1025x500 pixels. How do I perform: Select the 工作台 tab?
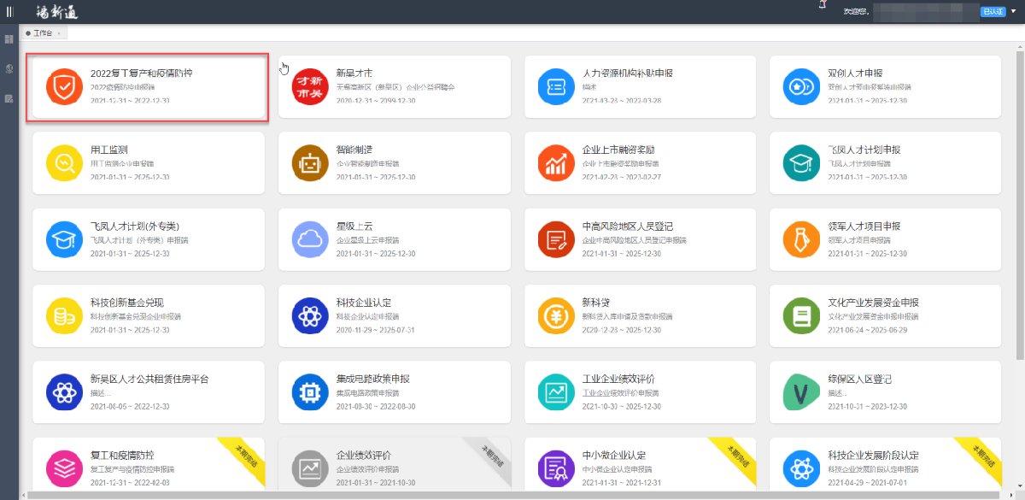tap(42, 33)
